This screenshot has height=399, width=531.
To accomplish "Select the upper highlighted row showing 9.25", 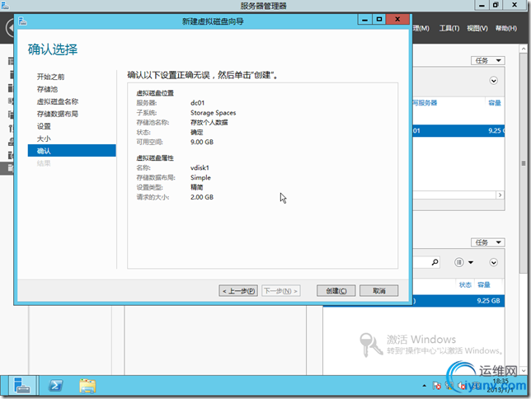I will point(458,131).
